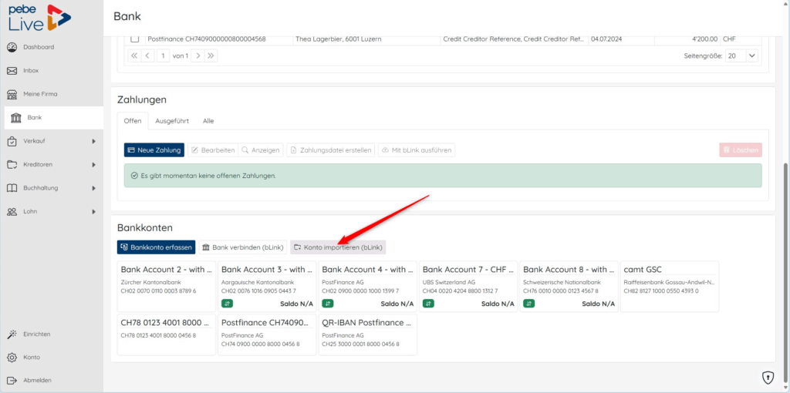
Task: Tick the checkbox of the Postfinance CH74 row
Action: [x=134, y=39]
